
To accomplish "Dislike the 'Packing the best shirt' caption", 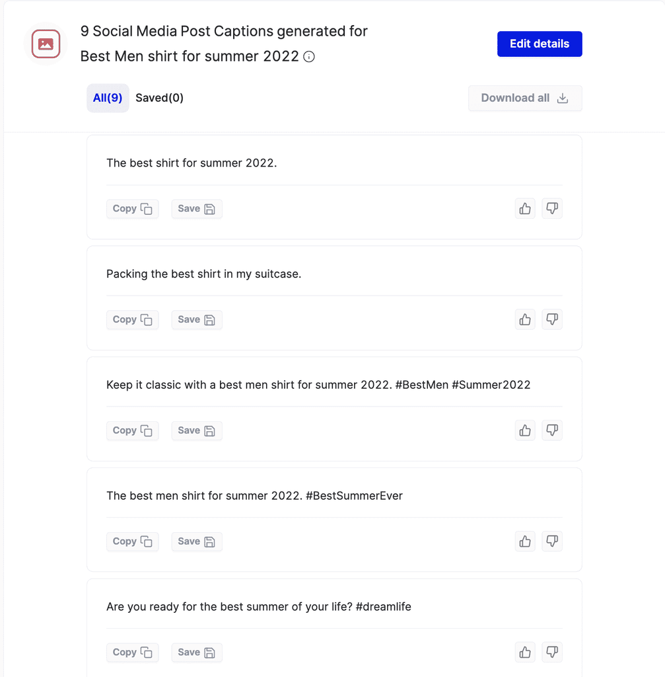I will tap(552, 319).
